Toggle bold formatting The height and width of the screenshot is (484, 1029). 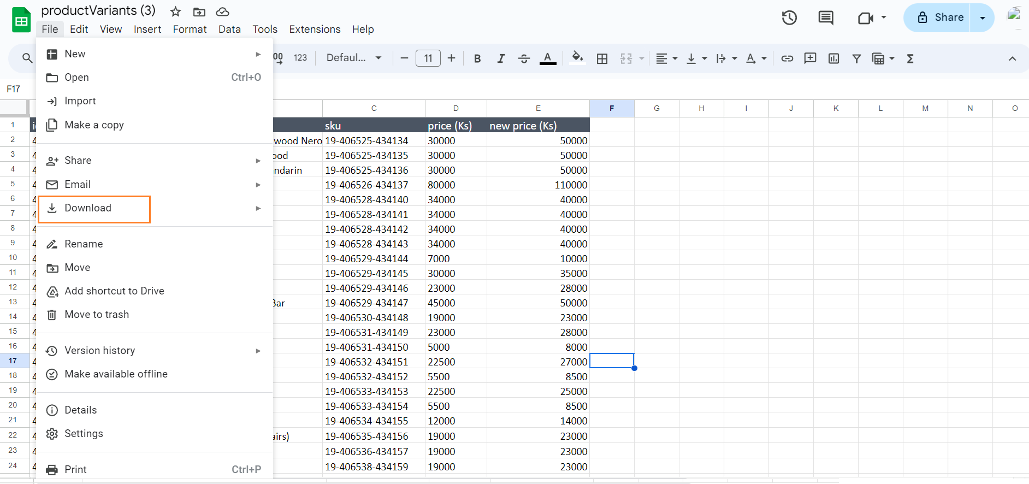click(477, 58)
